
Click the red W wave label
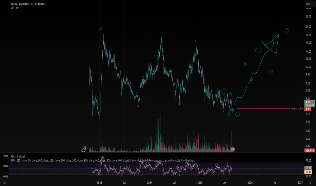pos(138,106)
